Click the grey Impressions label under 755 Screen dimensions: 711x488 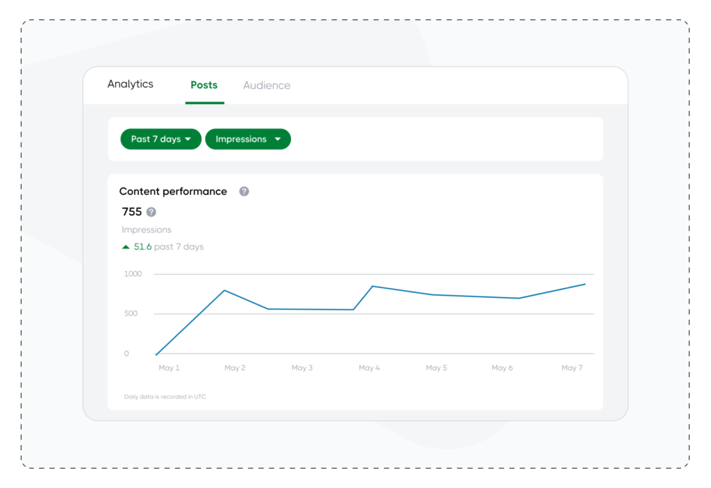click(x=147, y=230)
